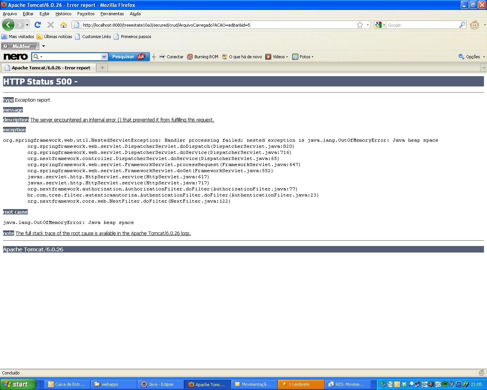Open Customize Links bookmark
This screenshot has width=487, height=390.
point(93,37)
